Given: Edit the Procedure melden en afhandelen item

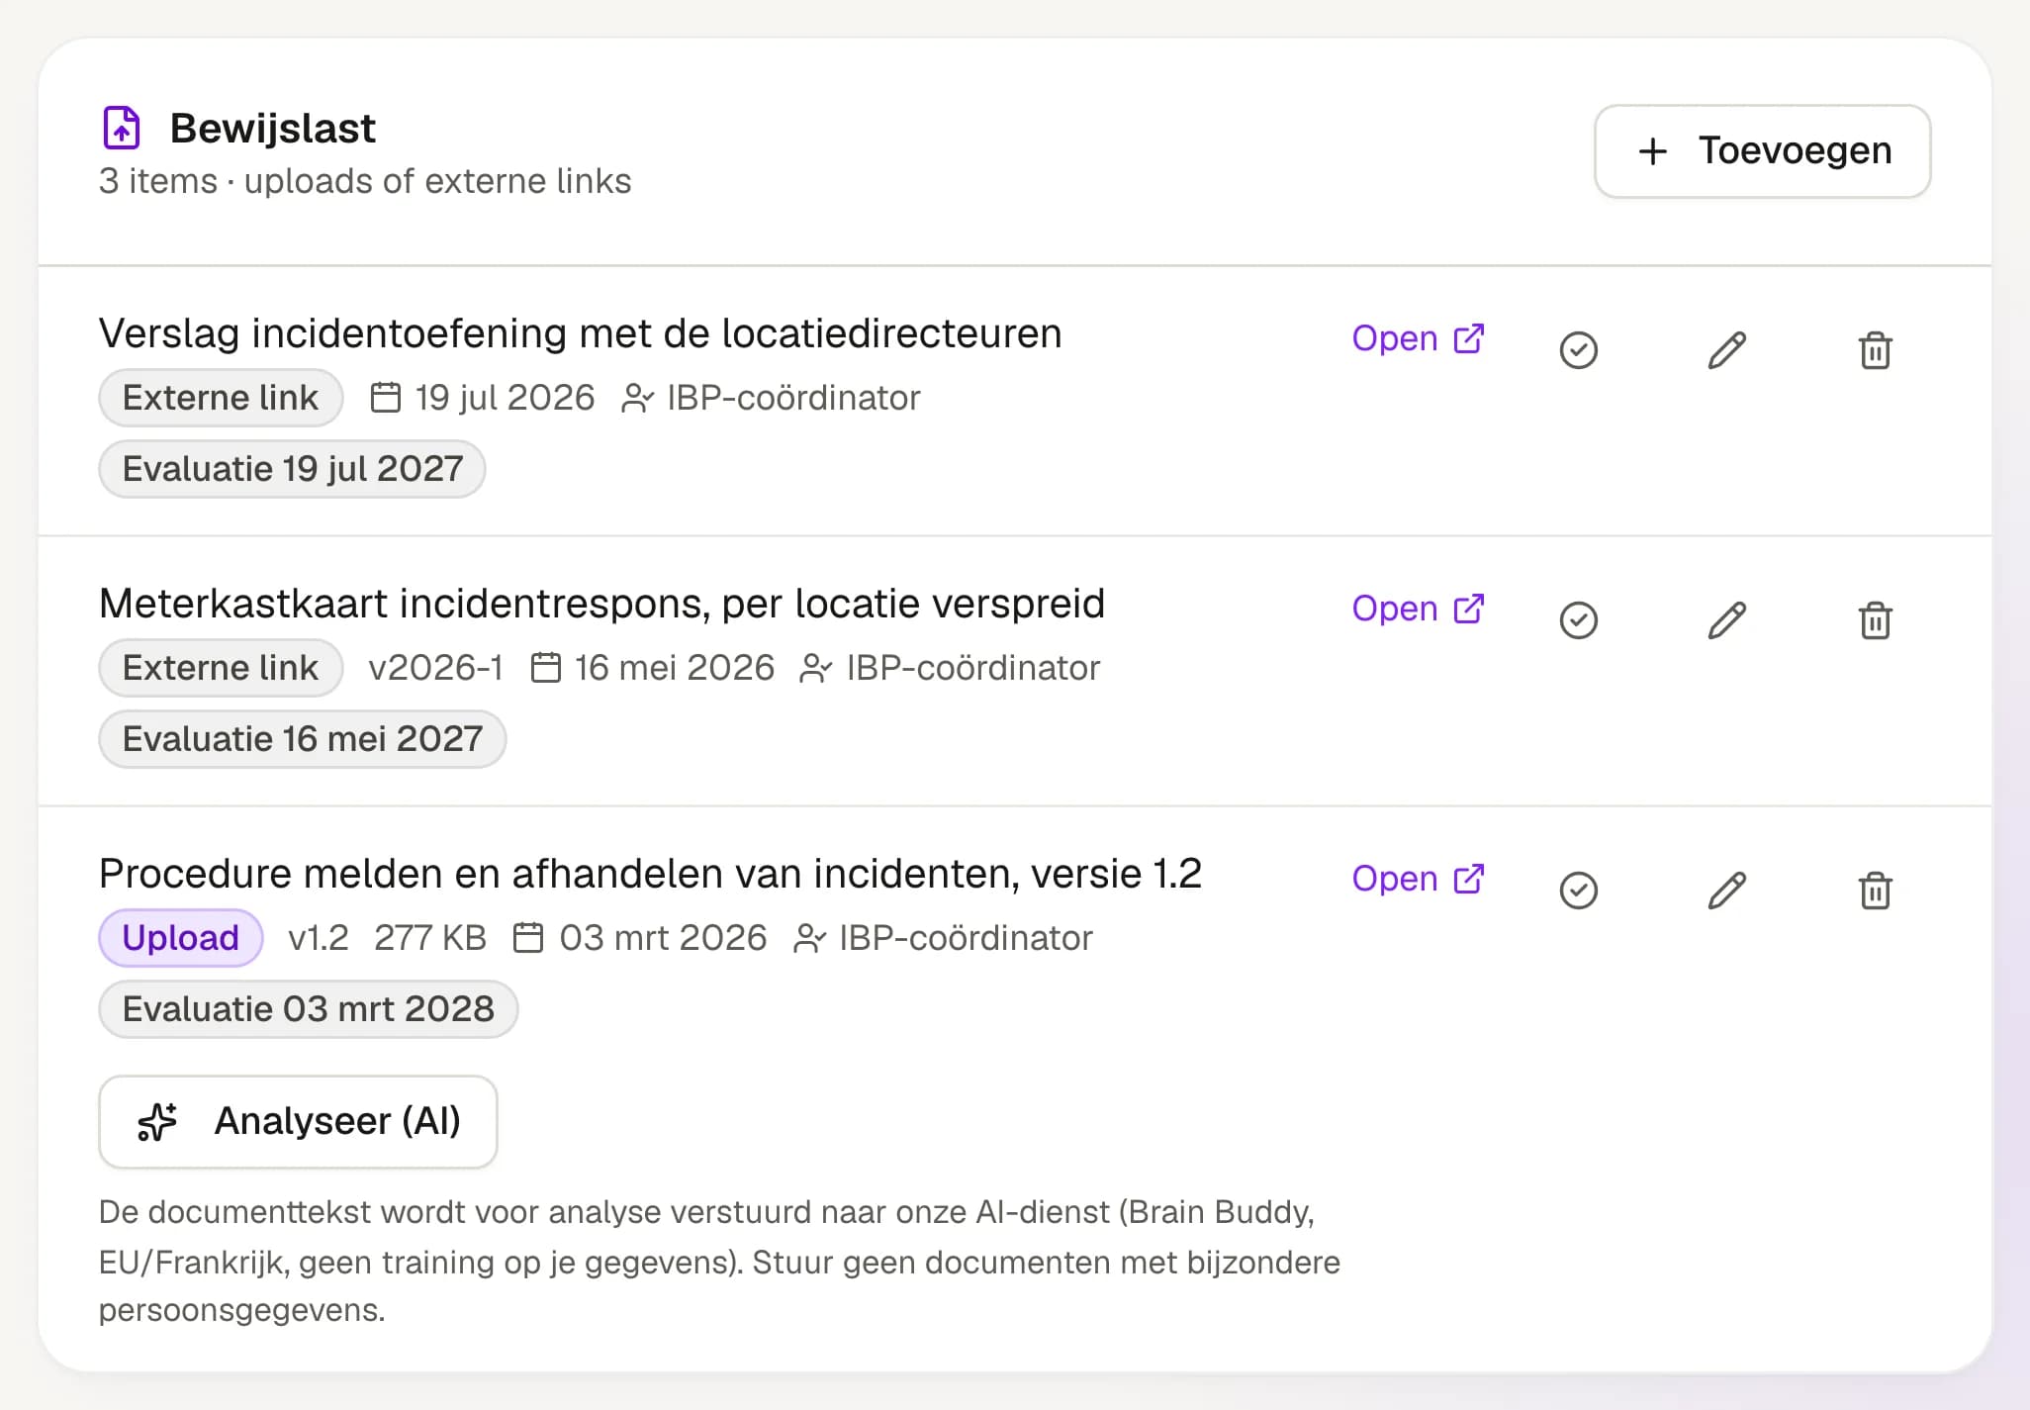Looking at the screenshot, I should pyautogui.click(x=1727, y=891).
